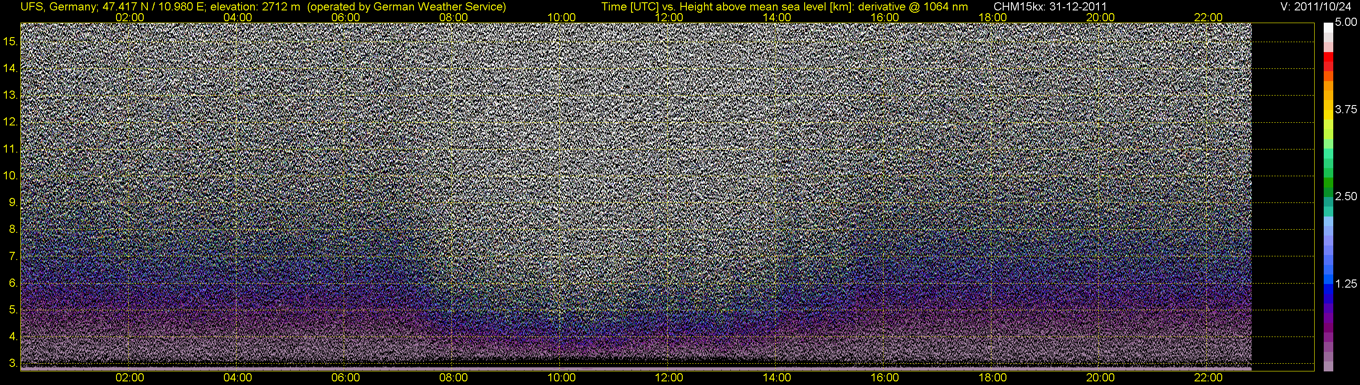
Task: Click the bottom axis '02:00' time label
Action: click(129, 378)
